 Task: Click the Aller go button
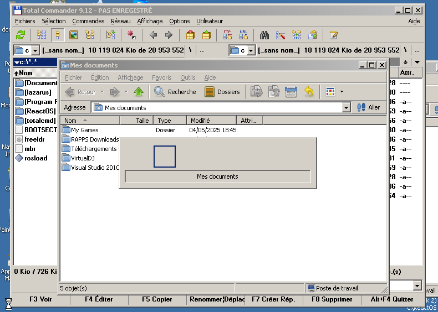(369, 107)
